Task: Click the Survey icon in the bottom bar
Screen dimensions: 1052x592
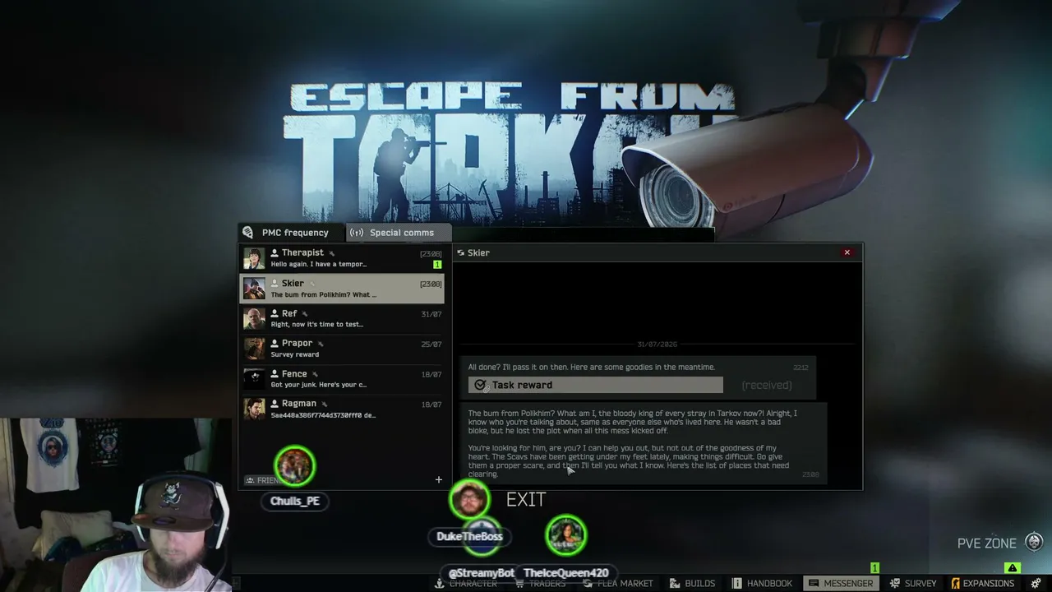Action: 894,583
